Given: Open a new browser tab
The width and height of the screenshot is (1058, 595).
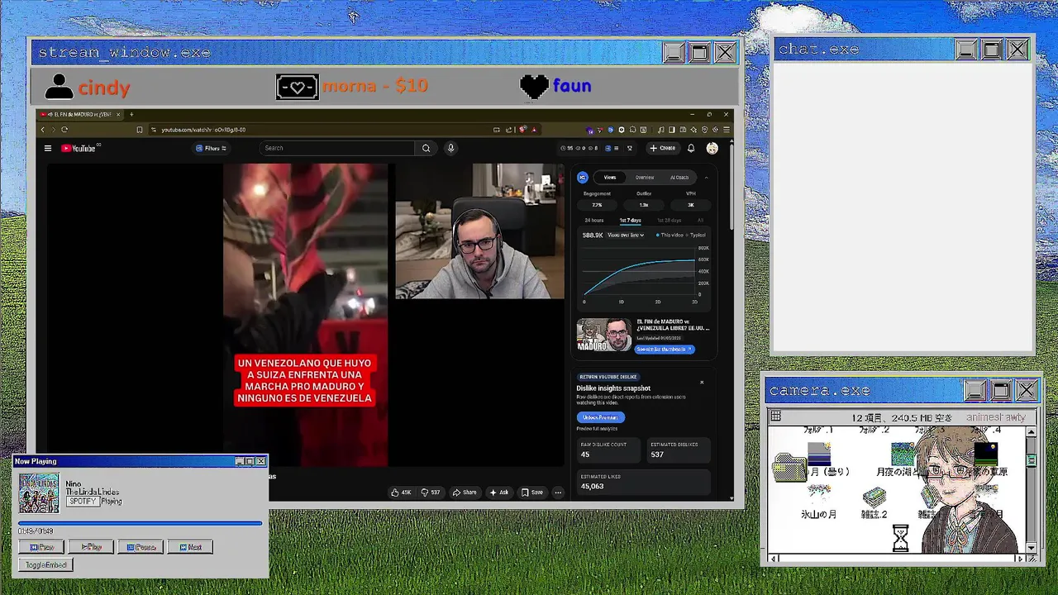Looking at the screenshot, I should coord(131,114).
